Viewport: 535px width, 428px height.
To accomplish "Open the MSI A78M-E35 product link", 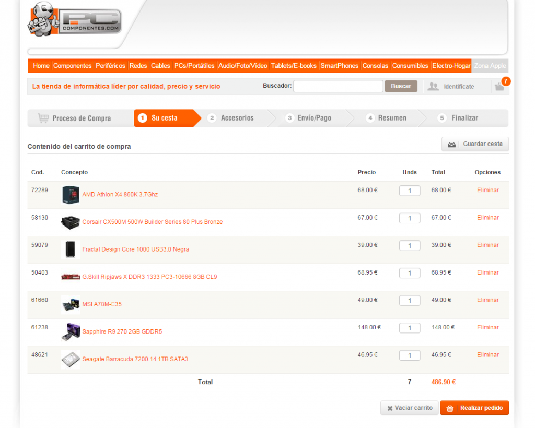I will point(102,304).
